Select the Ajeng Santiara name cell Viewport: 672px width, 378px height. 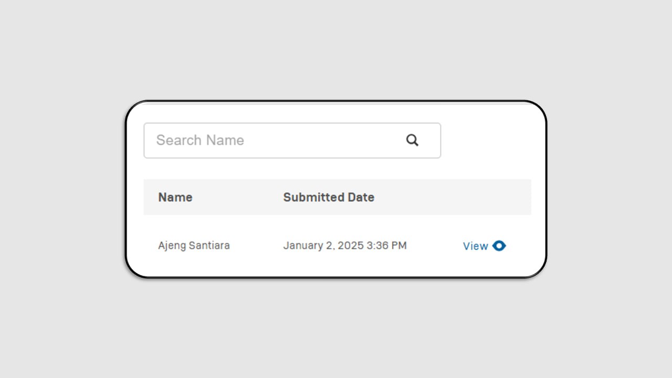[x=194, y=246]
